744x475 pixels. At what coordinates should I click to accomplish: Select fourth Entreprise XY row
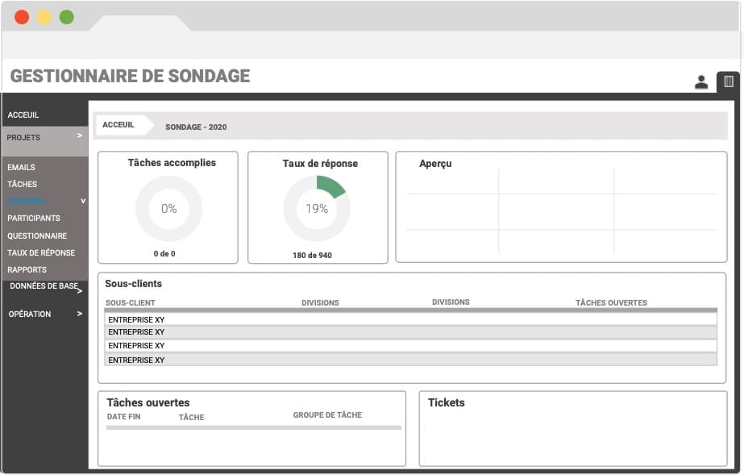pyautogui.click(x=410, y=360)
